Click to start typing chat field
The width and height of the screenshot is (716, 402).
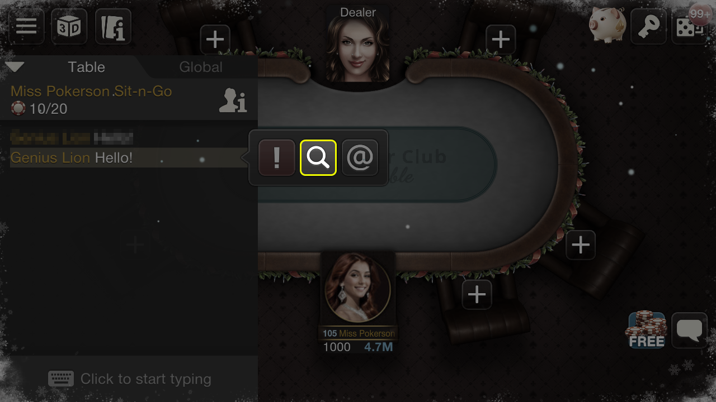point(129,379)
